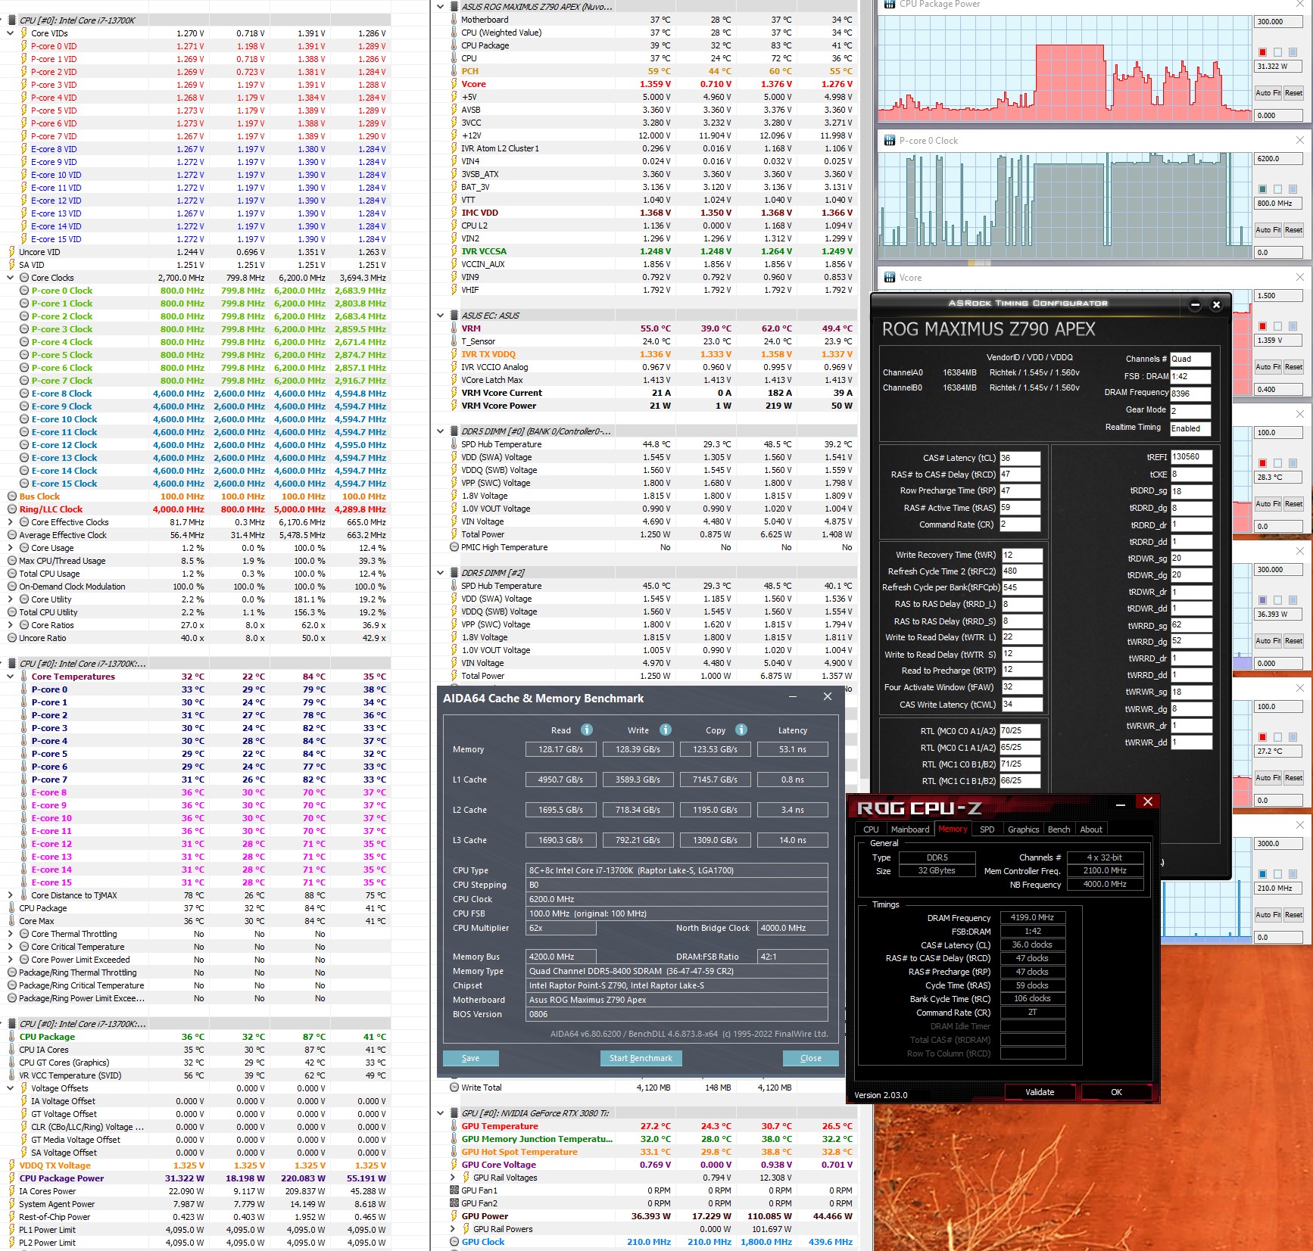Image resolution: width=1313 pixels, height=1251 pixels.
Task: Click teal color swatch on P-core 0 Clock graph
Action: pos(1263,189)
